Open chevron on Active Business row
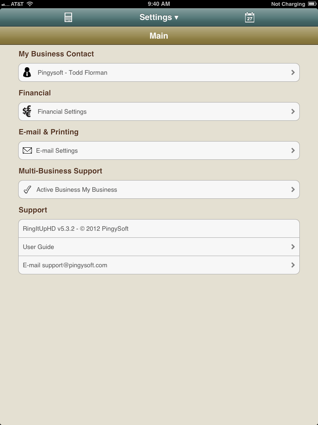The width and height of the screenshot is (318, 425). click(x=293, y=189)
